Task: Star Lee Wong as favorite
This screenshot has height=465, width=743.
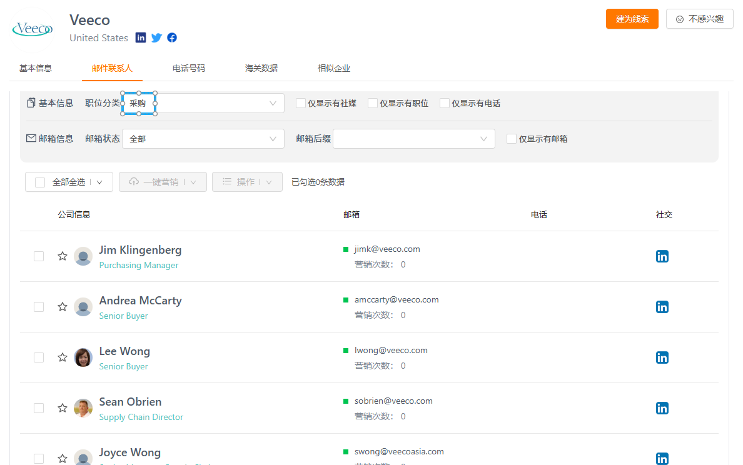Action: click(x=63, y=357)
